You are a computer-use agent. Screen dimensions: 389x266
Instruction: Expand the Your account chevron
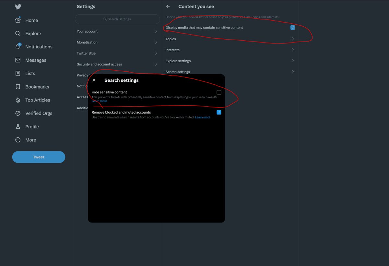tap(156, 31)
